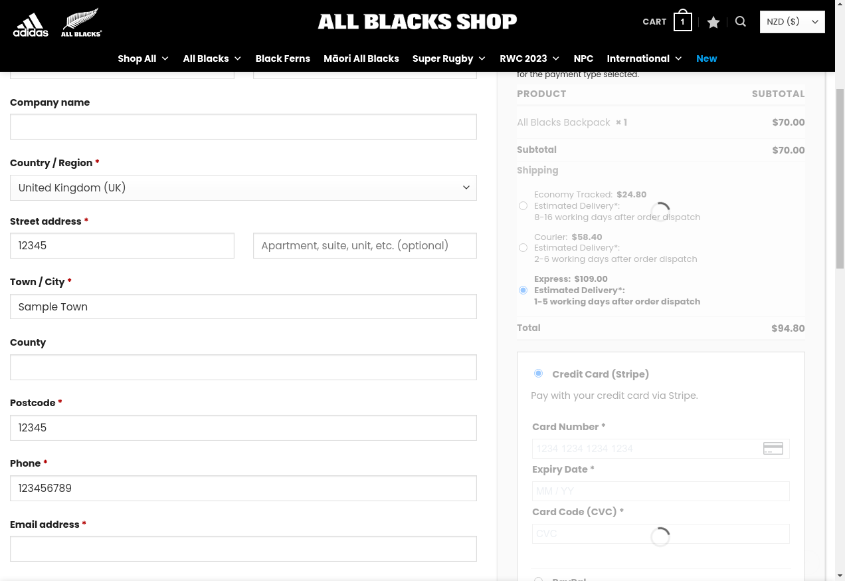Expand the International menu
Viewport: 845px width, 581px height.
pos(644,58)
